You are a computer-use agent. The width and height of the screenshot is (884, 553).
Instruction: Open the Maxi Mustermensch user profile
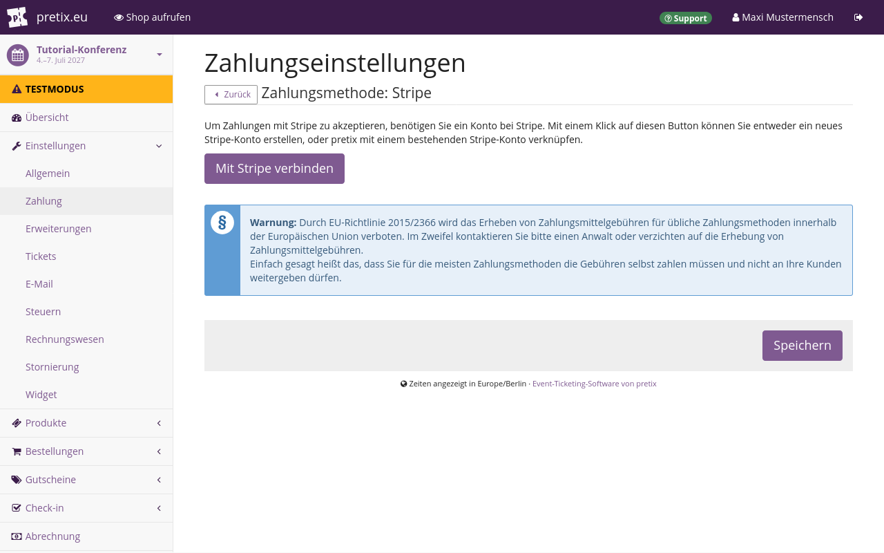click(x=782, y=17)
